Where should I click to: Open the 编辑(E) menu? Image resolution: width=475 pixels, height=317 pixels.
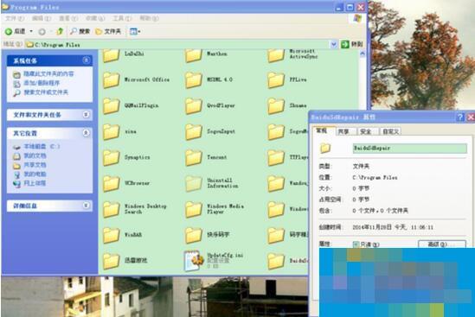point(42,18)
